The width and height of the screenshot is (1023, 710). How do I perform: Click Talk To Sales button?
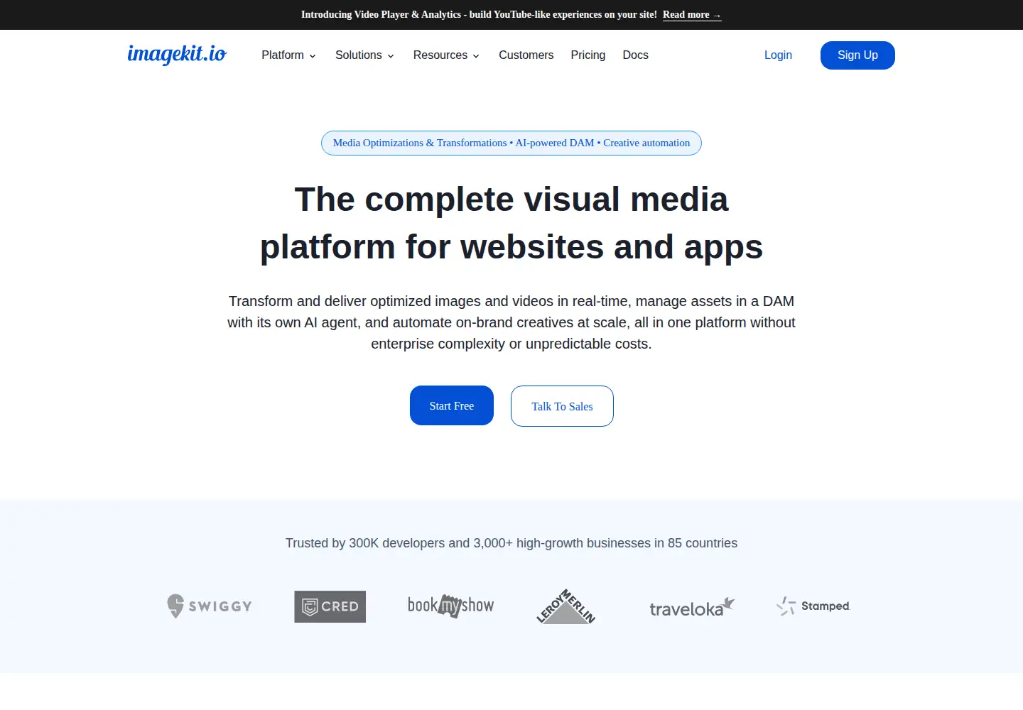(562, 406)
